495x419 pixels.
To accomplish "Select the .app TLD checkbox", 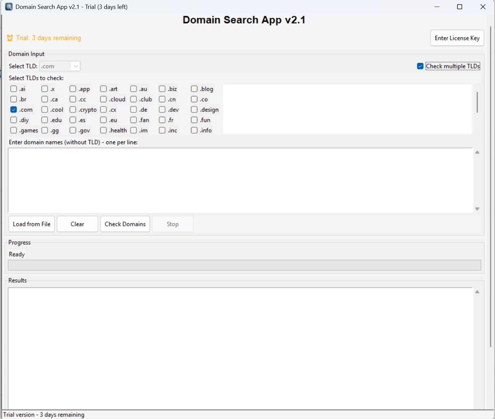I will 73,89.
